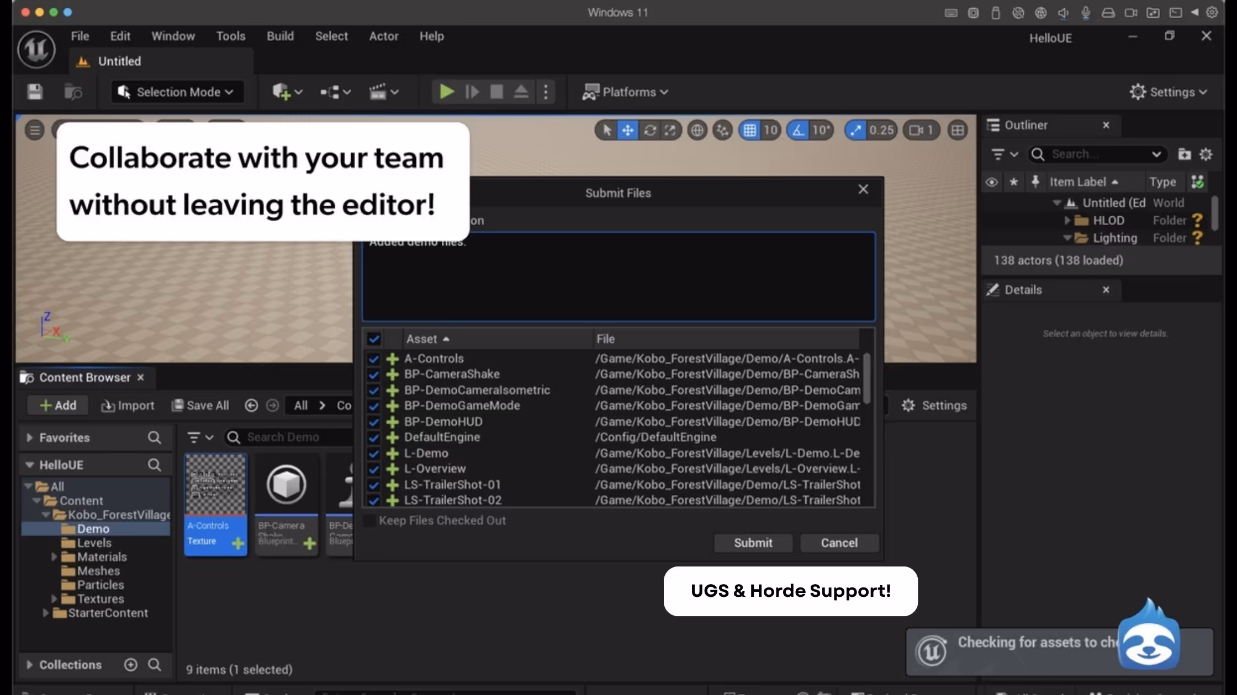Uncheck the DefaultEngine asset checkbox
This screenshot has height=695, width=1237.
374,437
